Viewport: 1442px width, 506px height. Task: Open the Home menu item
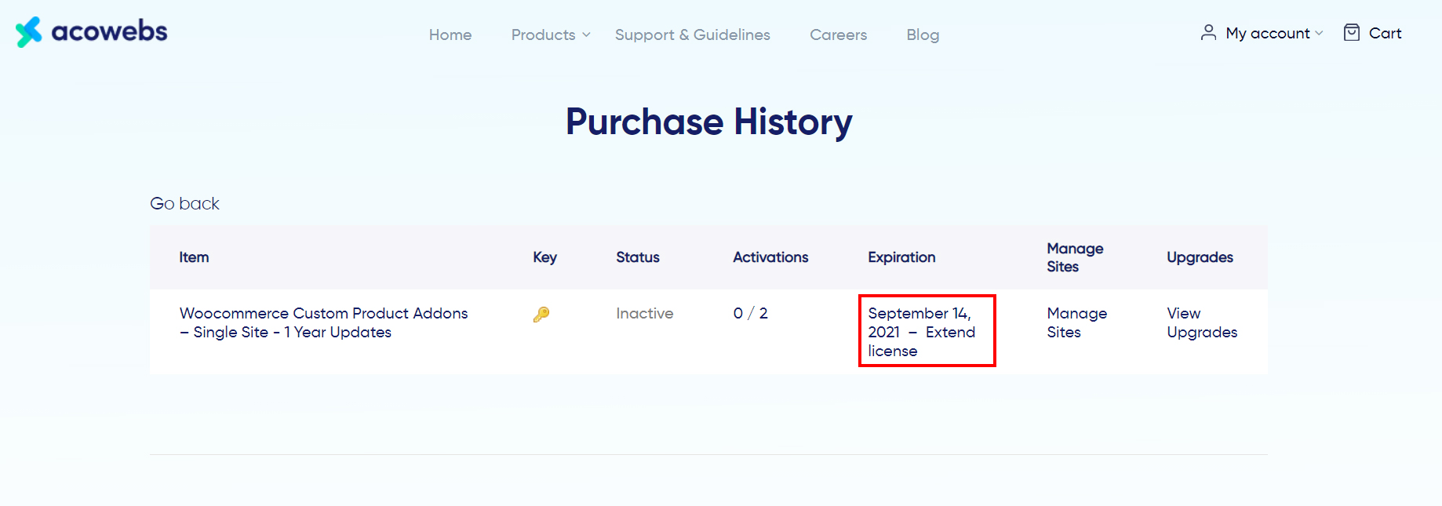coord(450,35)
